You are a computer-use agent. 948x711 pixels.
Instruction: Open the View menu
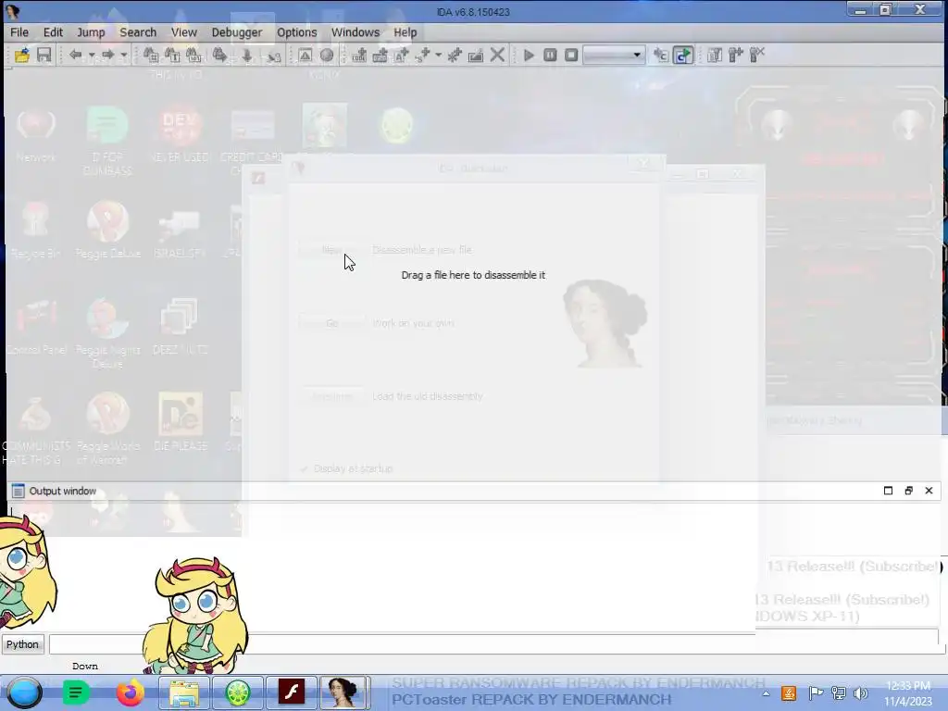coord(184,32)
